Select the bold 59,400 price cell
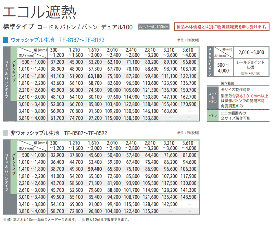 coord(95,169)
